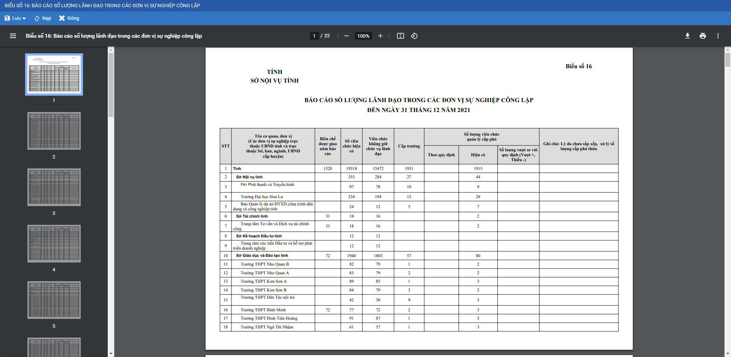This screenshot has width=731, height=357.
Task: Jump to page 5 thumbnail
Action: click(54, 300)
